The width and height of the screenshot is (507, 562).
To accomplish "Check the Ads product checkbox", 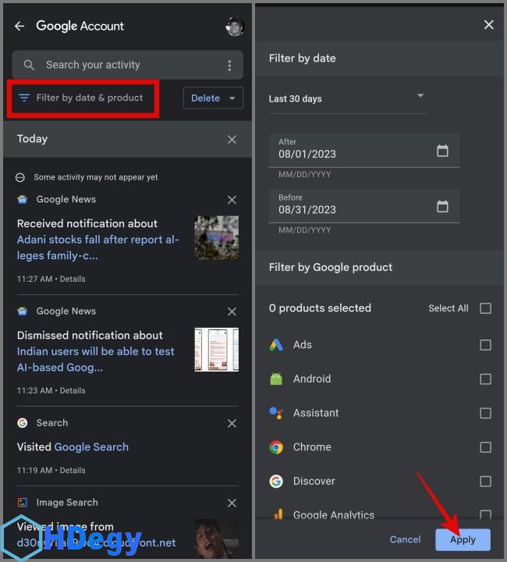I will click(485, 345).
